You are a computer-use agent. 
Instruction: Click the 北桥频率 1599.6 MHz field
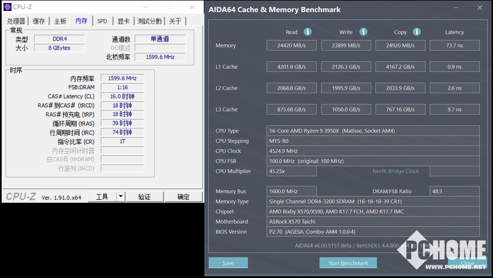point(160,57)
